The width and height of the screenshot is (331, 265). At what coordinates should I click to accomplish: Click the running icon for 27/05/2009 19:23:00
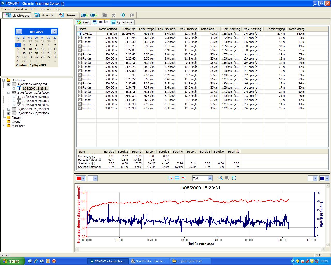[x=19, y=101]
